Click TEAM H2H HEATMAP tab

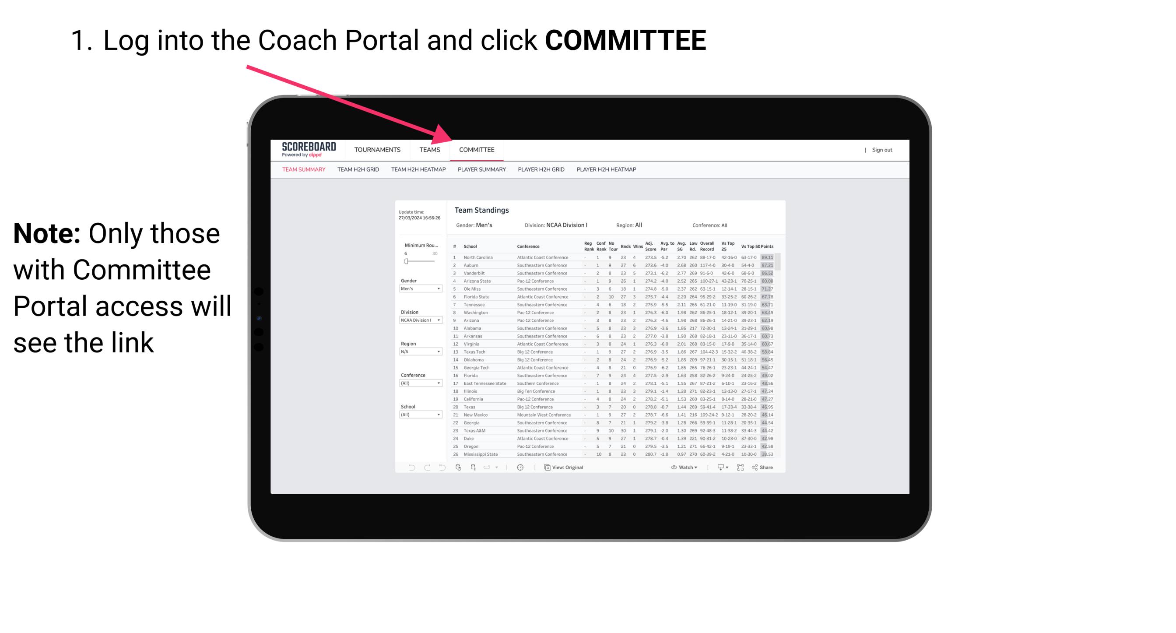(418, 169)
